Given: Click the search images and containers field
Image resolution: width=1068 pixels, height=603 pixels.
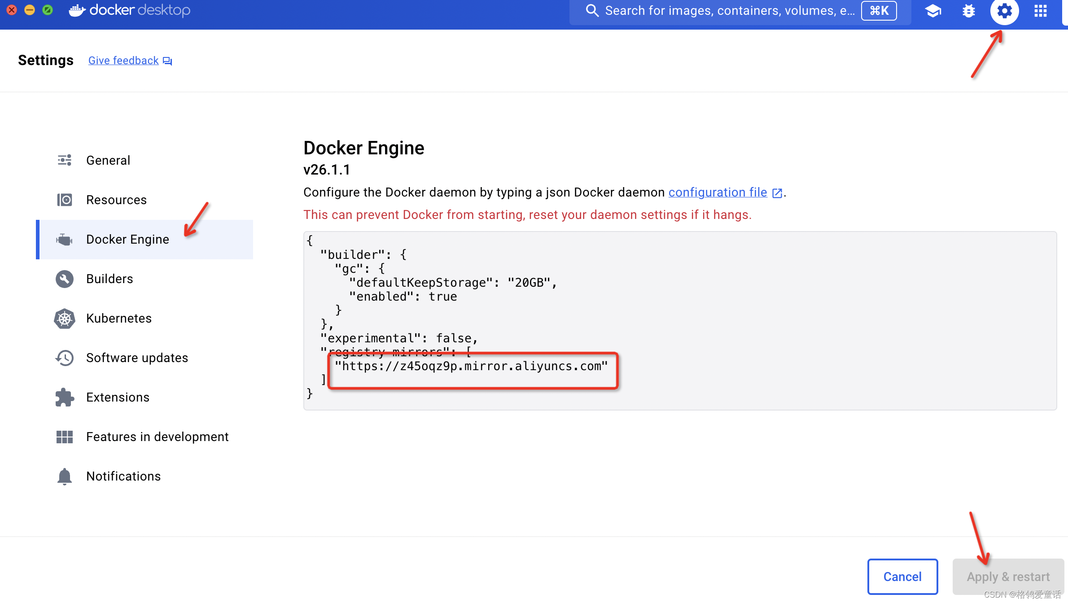Looking at the screenshot, I should (x=740, y=11).
